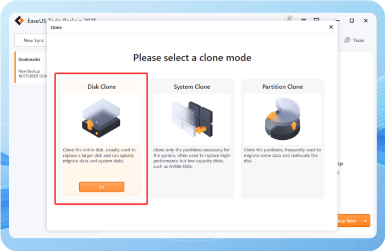Choose the System Clone card title
Image resolution: width=385 pixels, height=251 pixels.
pyautogui.click(x=192, y=87)
